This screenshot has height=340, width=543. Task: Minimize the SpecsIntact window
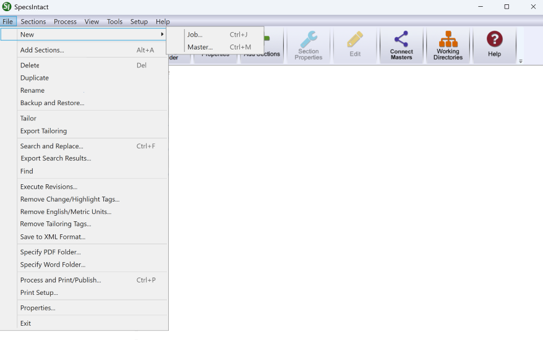point(481,7)
